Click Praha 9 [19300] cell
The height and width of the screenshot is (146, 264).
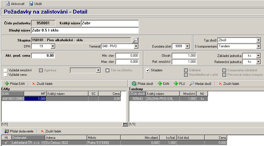click(104, 143)
